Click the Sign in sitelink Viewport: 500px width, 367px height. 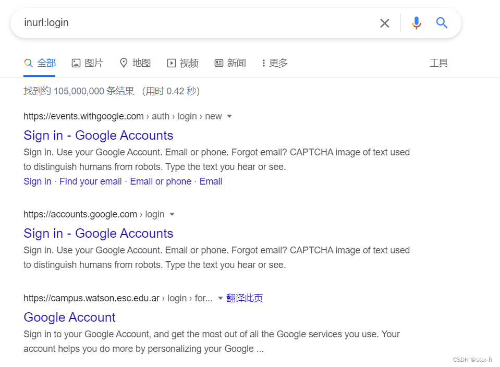tap(38, 181)
